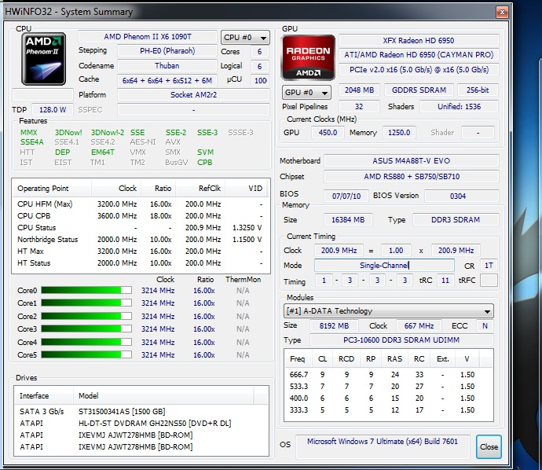Click the Unified: 1536 shaders field
The image size is (542, 470).
point(459,107)
